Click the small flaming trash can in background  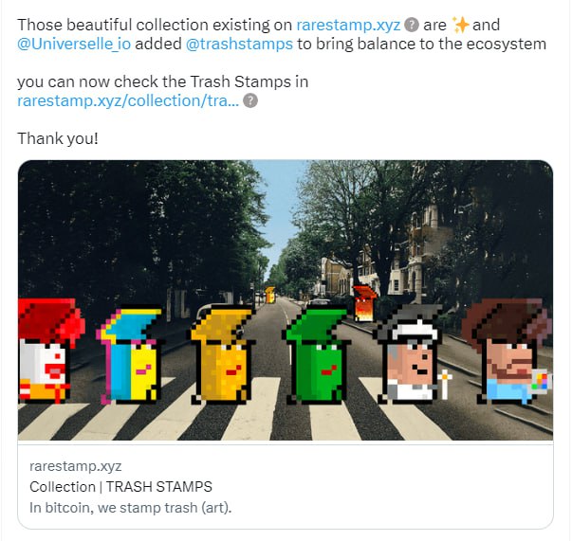pyautogui.click(x=364, y=304)
